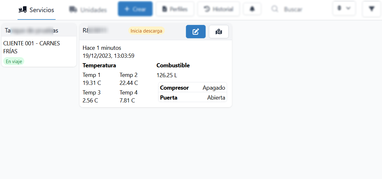Open the Historial view
Image resolution: width=382 pixels, height=179 pixels.
(218, 9)
